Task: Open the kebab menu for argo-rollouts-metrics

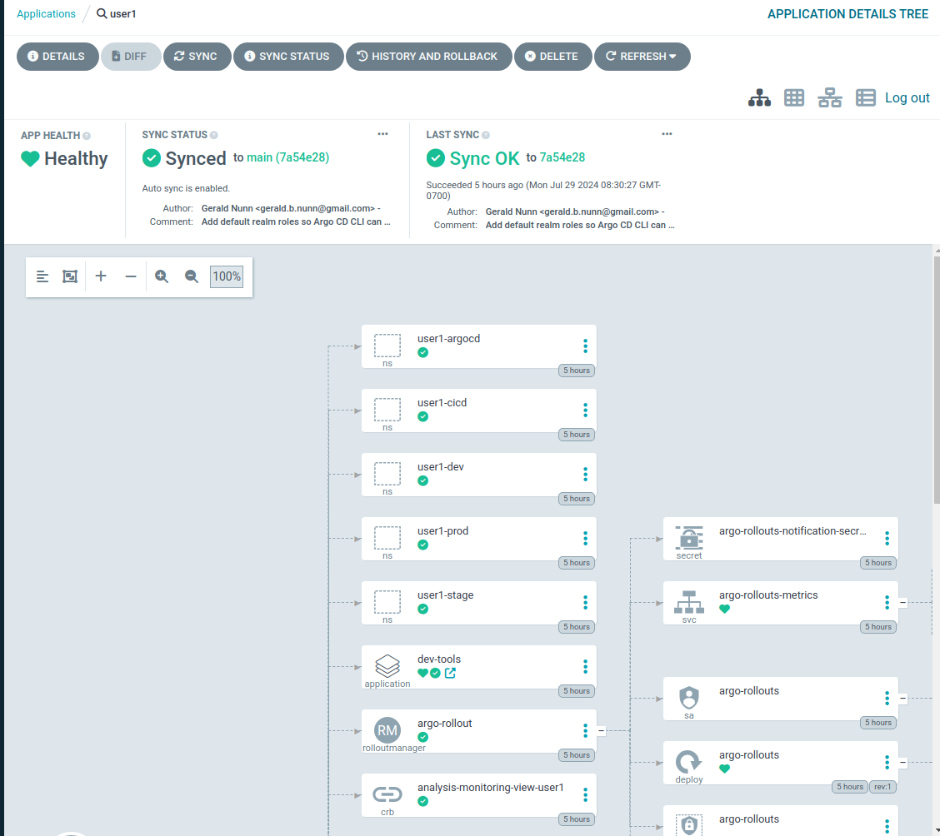Action: pos(887,602)
